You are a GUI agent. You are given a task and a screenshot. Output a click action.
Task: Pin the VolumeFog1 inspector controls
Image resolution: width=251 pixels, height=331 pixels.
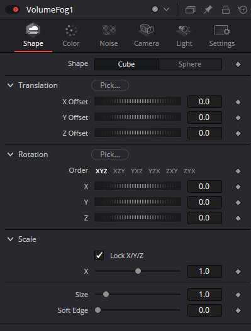[x=208, y=9]
